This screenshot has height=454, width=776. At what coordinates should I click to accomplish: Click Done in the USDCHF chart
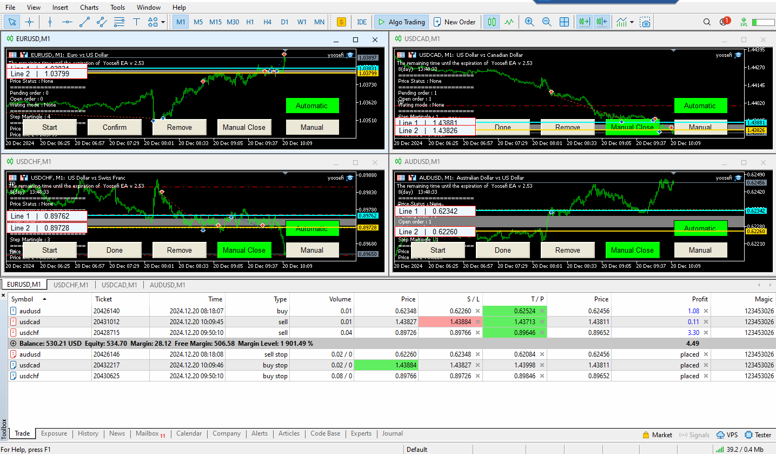(115, 250)
